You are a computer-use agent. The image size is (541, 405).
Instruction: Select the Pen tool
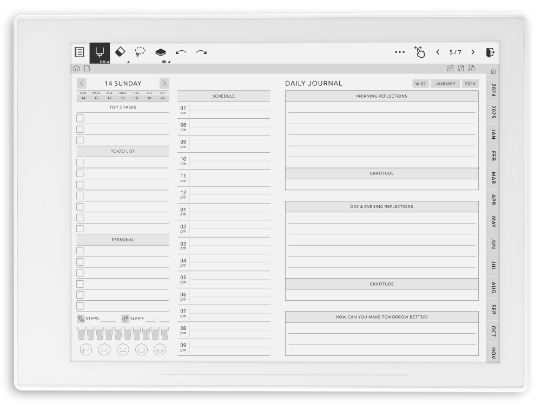(100, 50)
